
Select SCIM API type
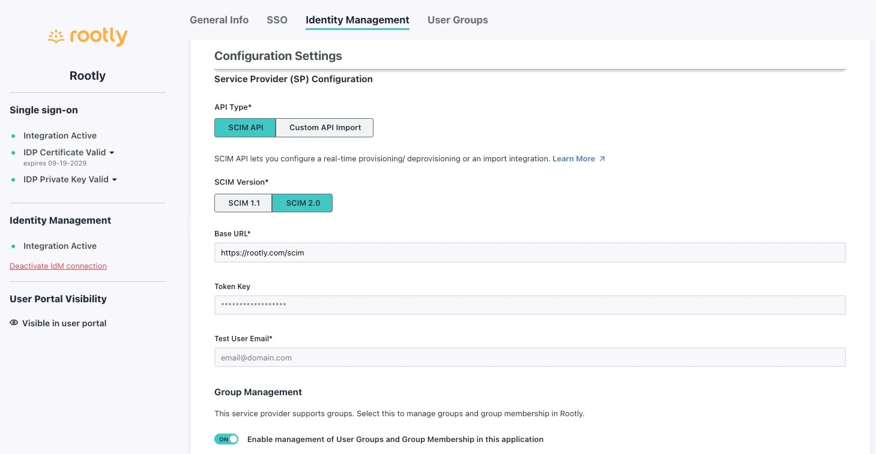point(245,128)
